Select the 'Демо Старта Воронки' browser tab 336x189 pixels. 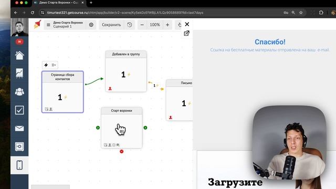pos(59,3)
